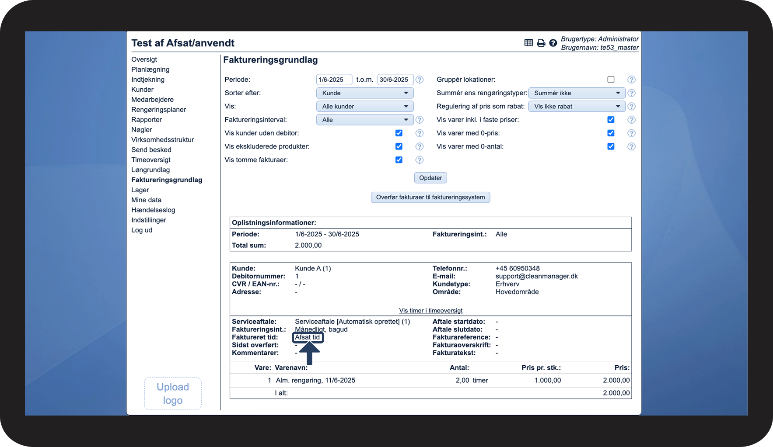Viewport: 773px width, 447px height.
Task: Click help icon for Vis varer med 0-antal
Action: [631, 146]
